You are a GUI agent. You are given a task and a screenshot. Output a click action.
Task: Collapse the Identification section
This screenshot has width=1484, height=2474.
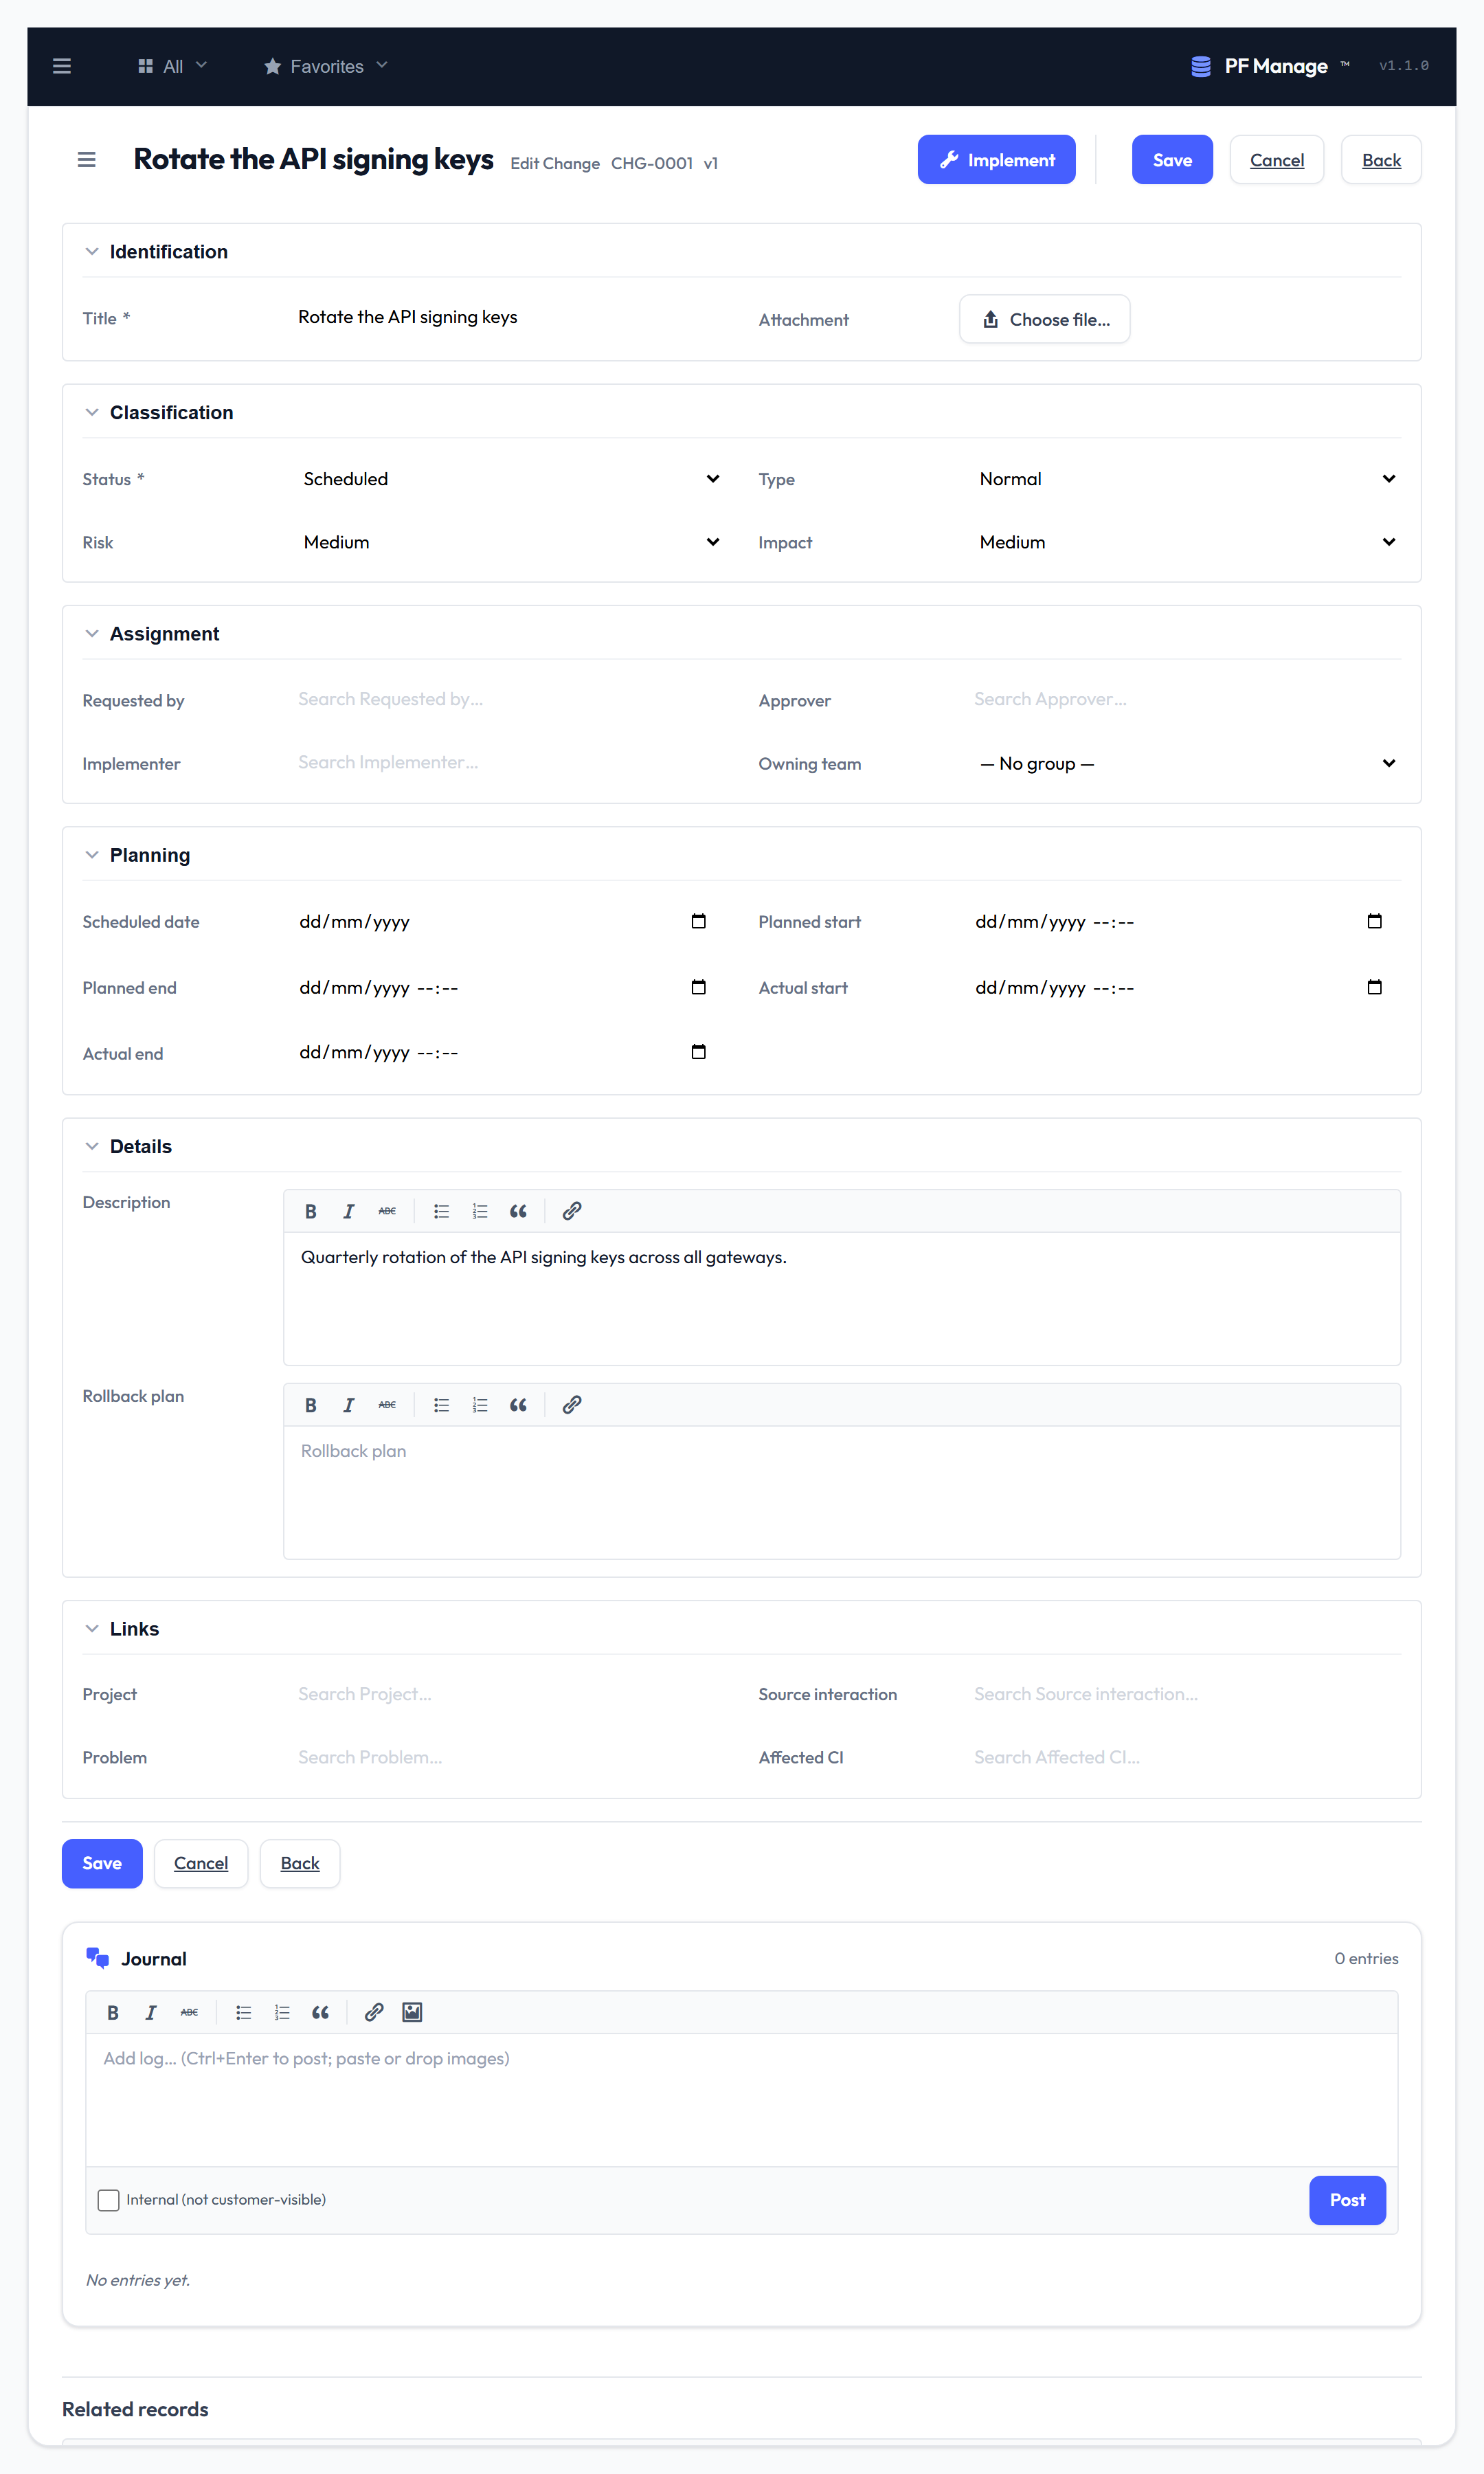(92, 251)
